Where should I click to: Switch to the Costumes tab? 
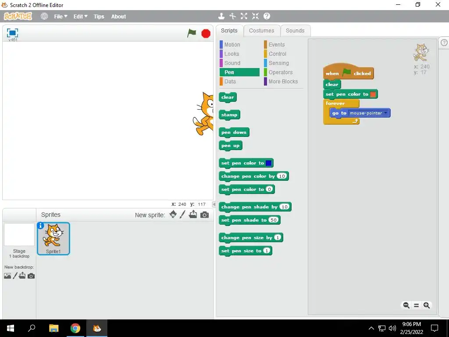pos(261,31)
